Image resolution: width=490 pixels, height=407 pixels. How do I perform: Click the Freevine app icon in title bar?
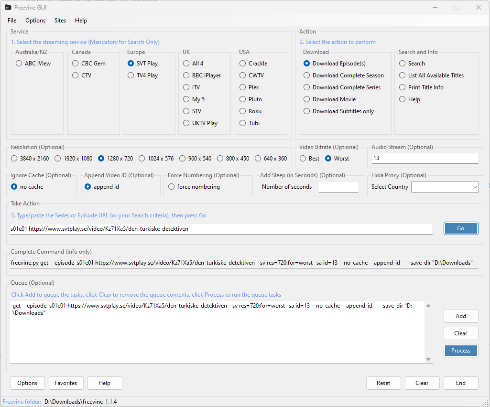pos(8,7)
